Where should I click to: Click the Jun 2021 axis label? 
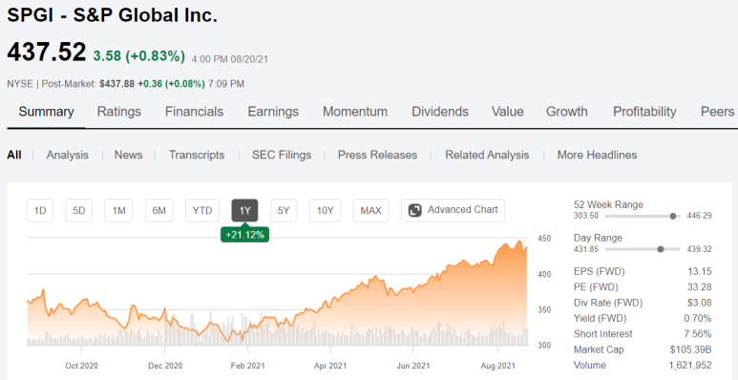point(413,366)
